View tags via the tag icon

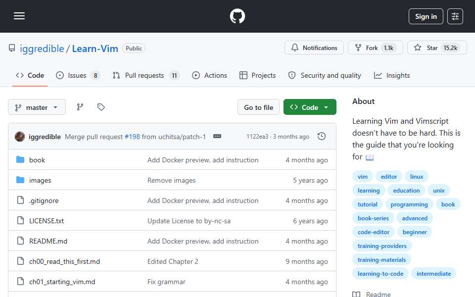[101, 107]
